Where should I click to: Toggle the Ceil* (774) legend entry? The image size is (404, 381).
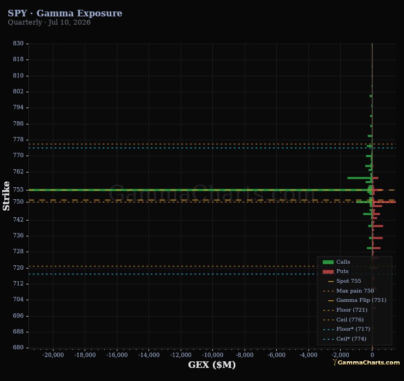coord(344,339)
